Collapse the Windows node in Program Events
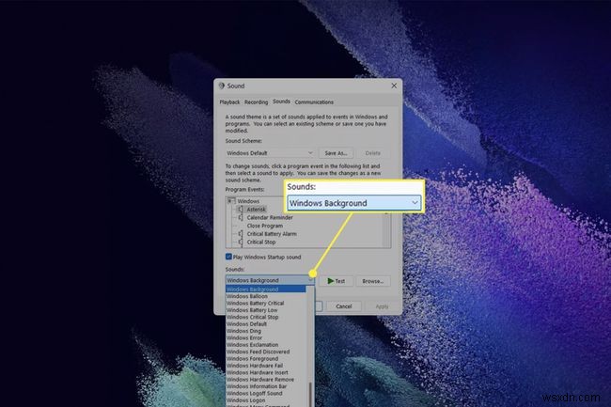 tap(230, 201)
